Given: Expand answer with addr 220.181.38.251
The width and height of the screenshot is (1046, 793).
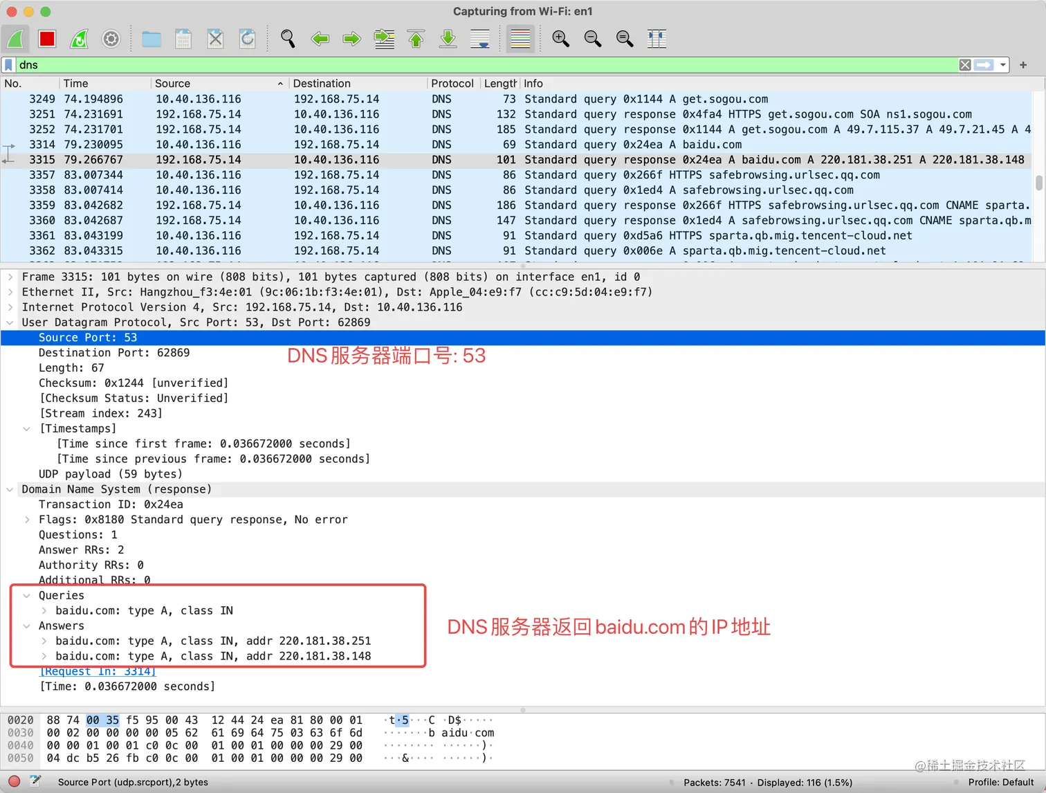Looking at the screenshot, I should tap(44, 641).
